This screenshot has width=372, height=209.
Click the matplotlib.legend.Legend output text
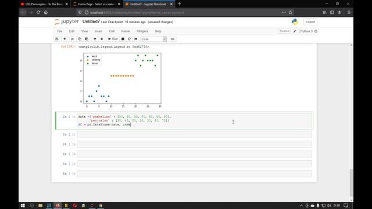click(x=114, y=46)
